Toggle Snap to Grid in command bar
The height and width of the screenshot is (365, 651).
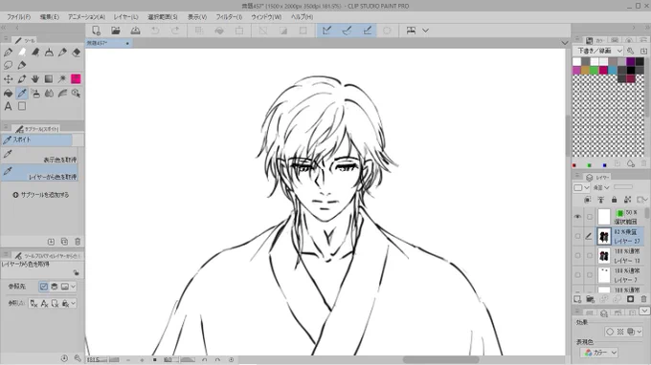coord(367,31)
